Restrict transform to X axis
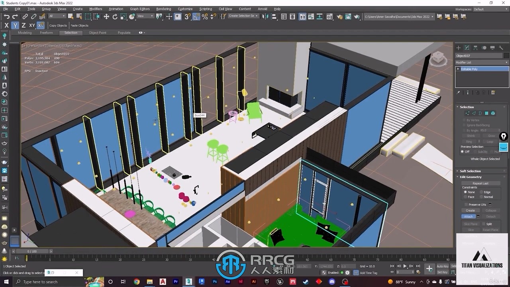Screen dimensions: 510x287 [x=6, y=25]
